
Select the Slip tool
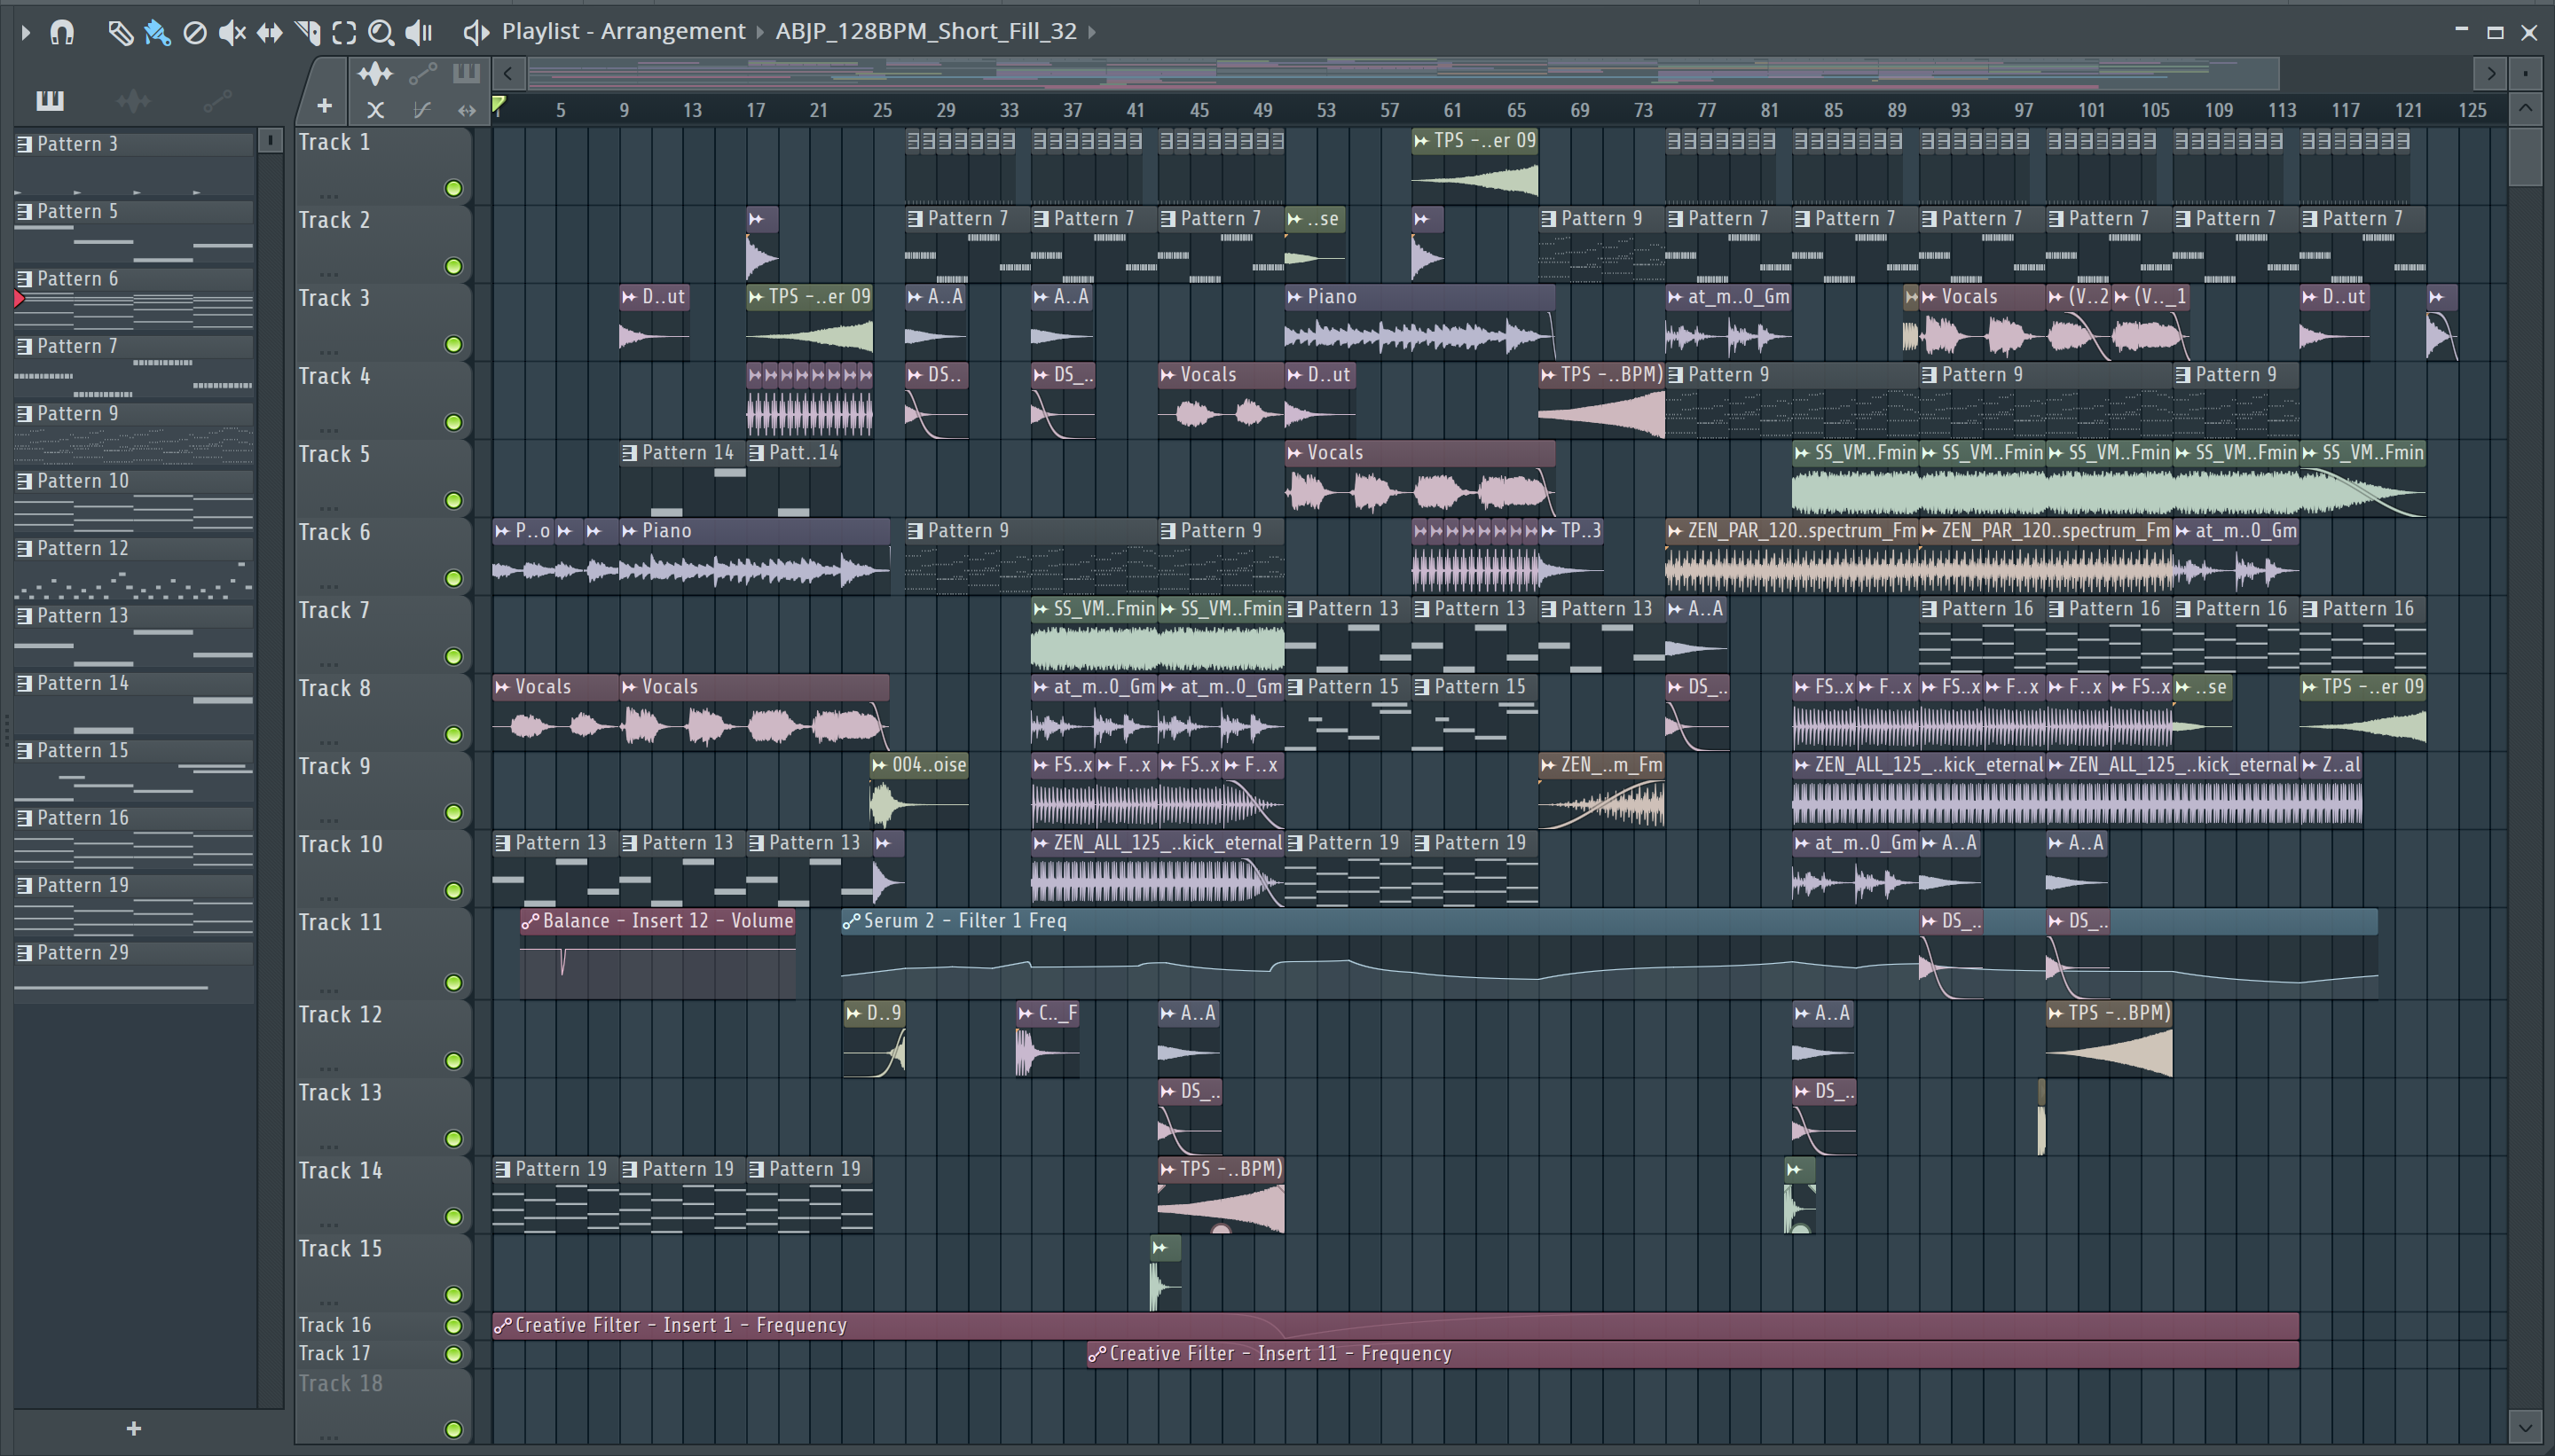click(x=269, y=33)
